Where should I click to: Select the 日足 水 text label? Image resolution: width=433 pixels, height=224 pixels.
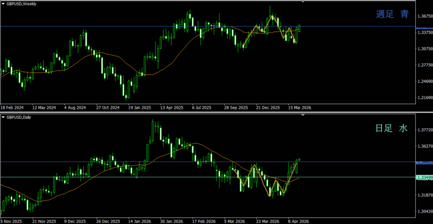(x=392, y=128)
